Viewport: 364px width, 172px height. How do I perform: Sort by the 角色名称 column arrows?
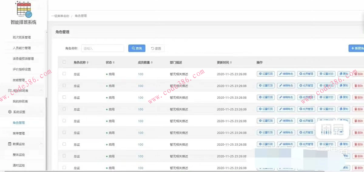click(x=88, y=63)
